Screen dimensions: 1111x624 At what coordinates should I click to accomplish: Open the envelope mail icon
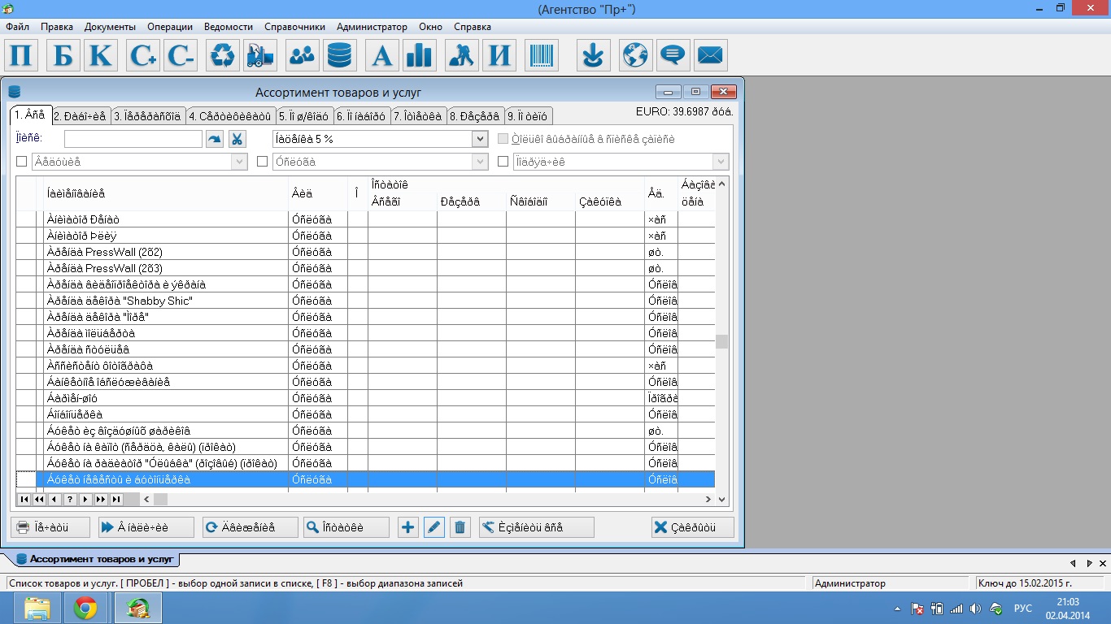[710, 55]
